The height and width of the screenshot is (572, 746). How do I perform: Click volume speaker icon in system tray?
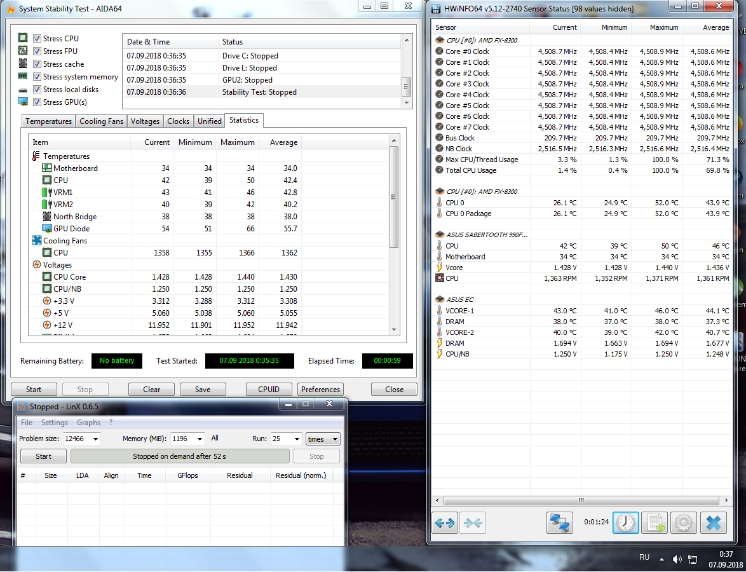tap(677, 560)
